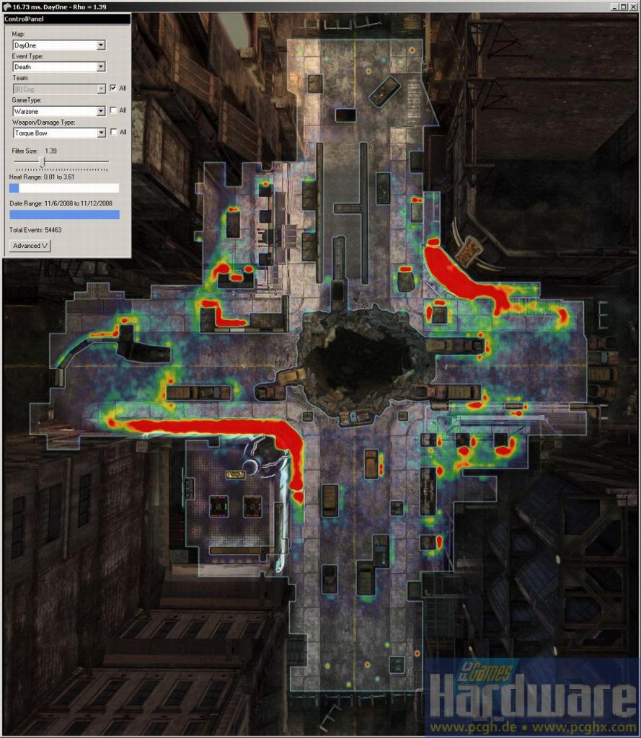Maximize the heatmap window

point(623,6)
